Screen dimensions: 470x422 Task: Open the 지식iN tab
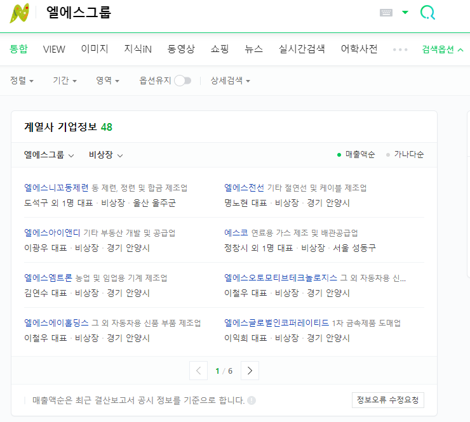(138, 49)
